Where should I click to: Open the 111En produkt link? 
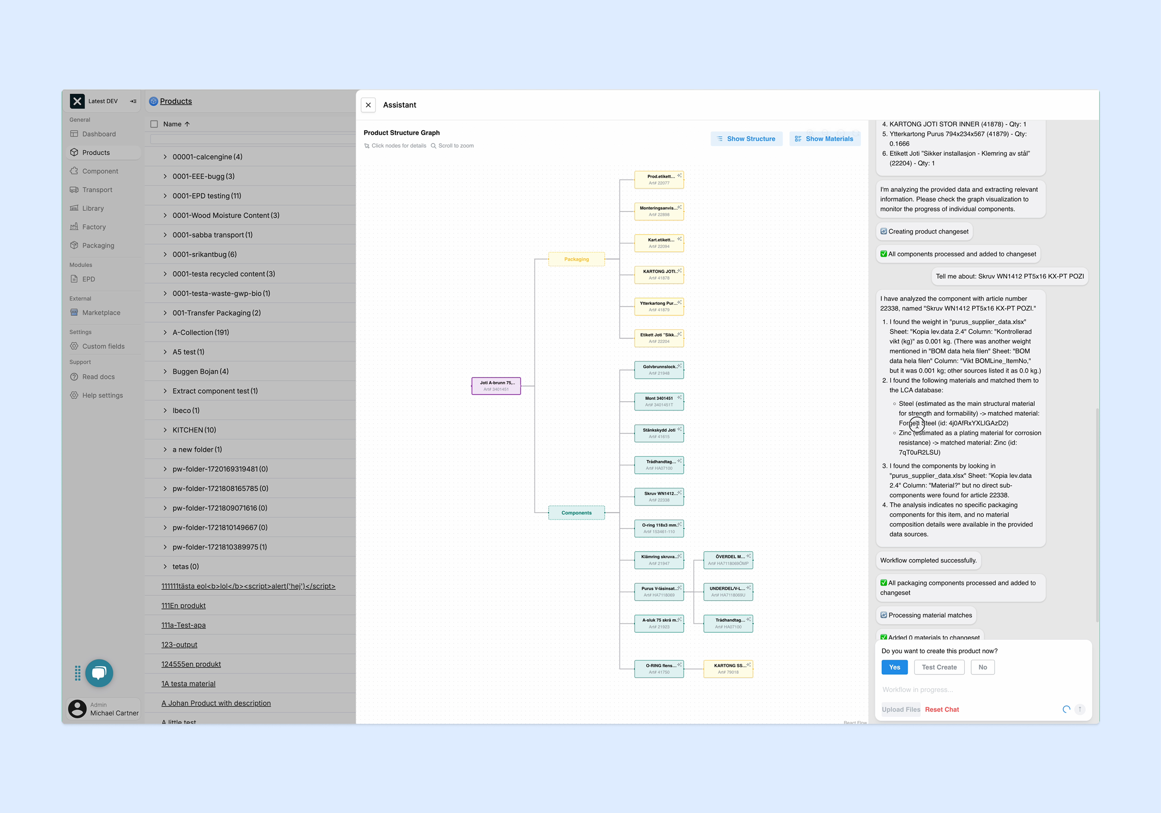(183, 606)
